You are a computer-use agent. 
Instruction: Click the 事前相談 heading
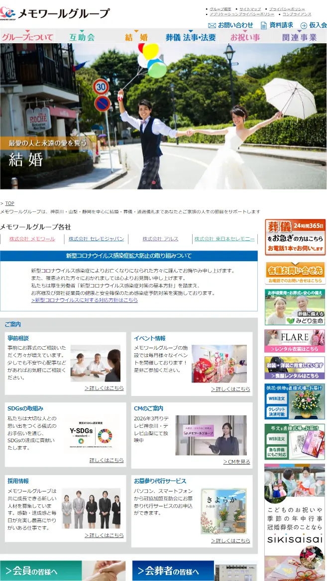(x=18, y=338)
